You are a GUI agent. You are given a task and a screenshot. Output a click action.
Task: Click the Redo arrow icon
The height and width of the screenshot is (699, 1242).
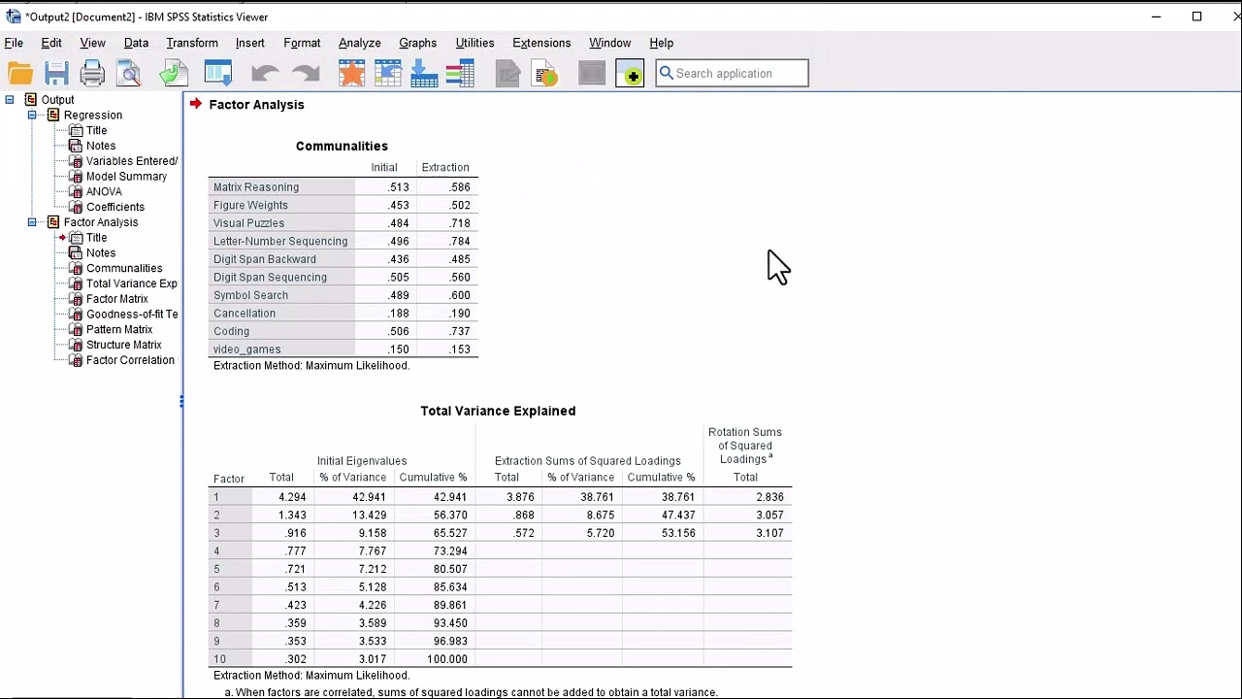[305, 74]
